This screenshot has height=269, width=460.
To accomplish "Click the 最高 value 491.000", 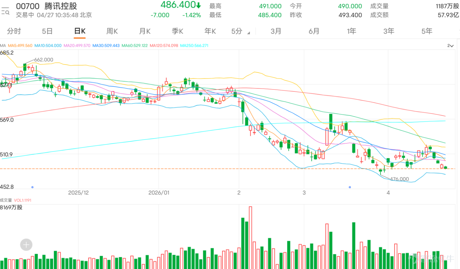I will 270,6.
